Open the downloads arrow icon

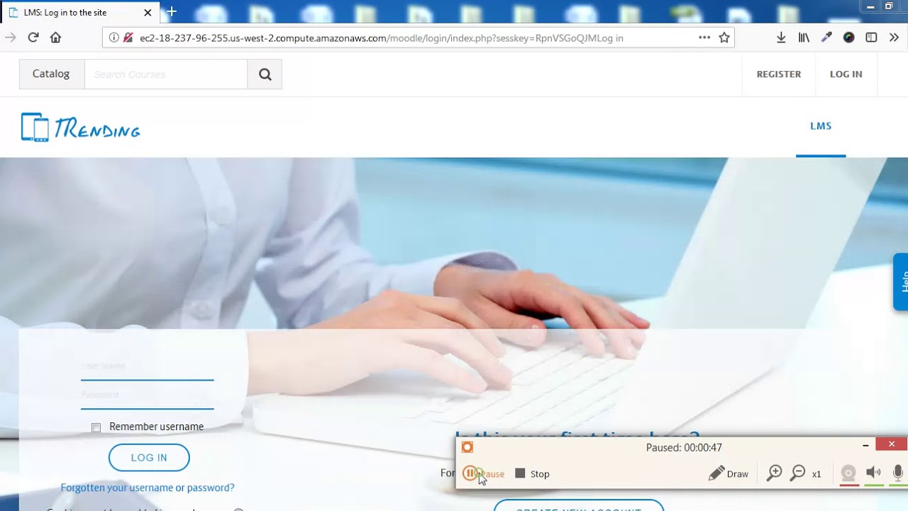coord(781,38)
